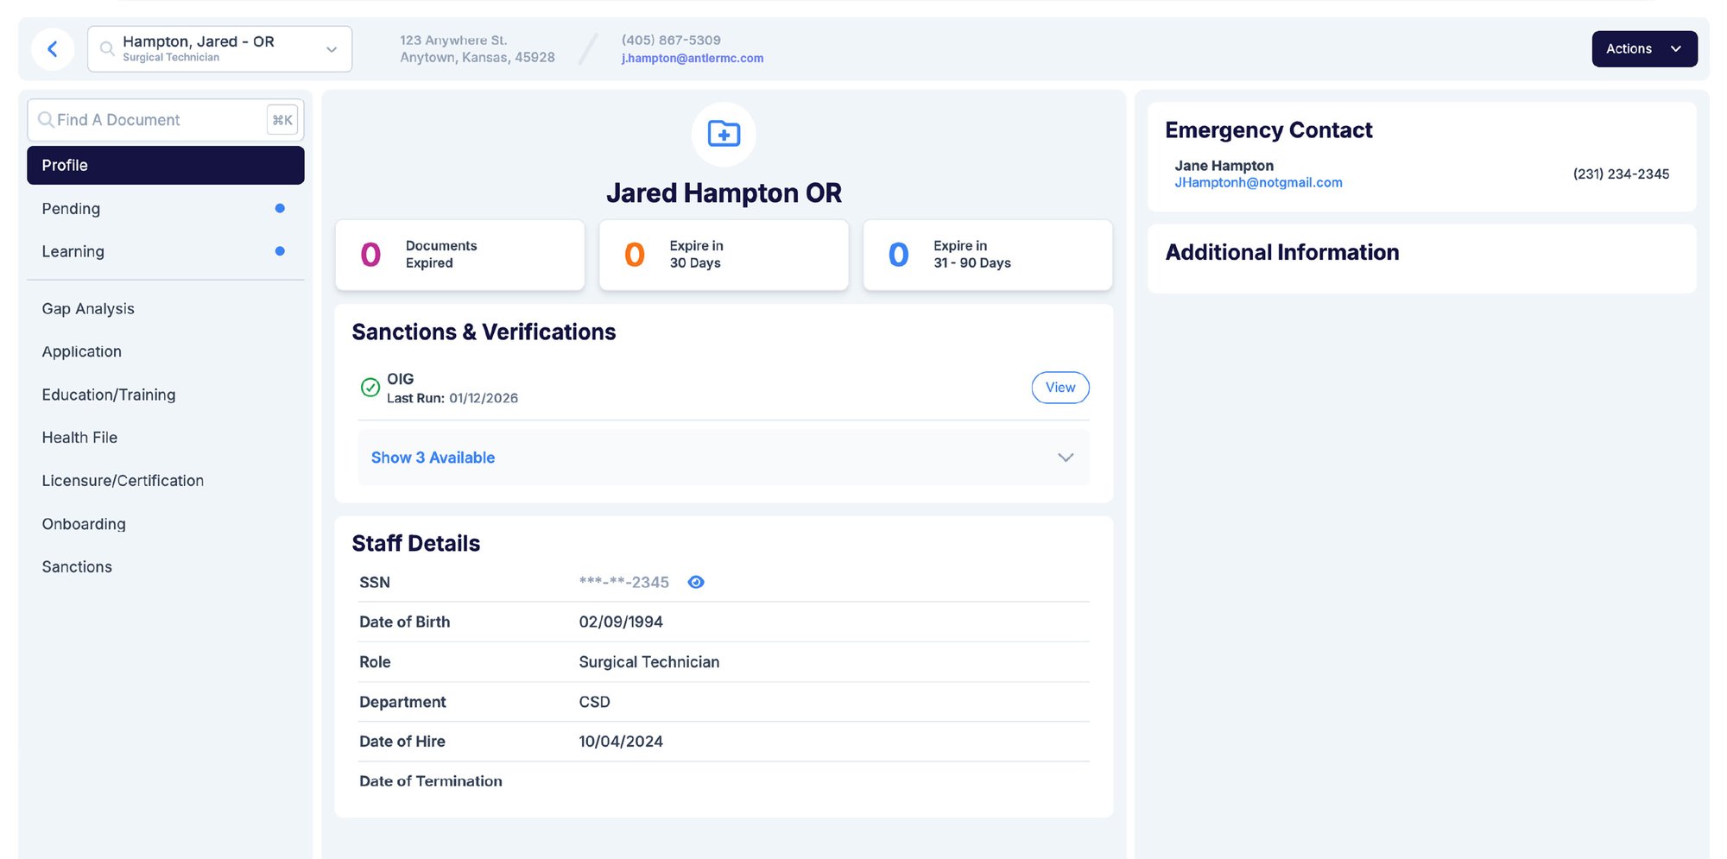Click the Documents Expired card
1727x859 pixels.
(x=460, y=255)
